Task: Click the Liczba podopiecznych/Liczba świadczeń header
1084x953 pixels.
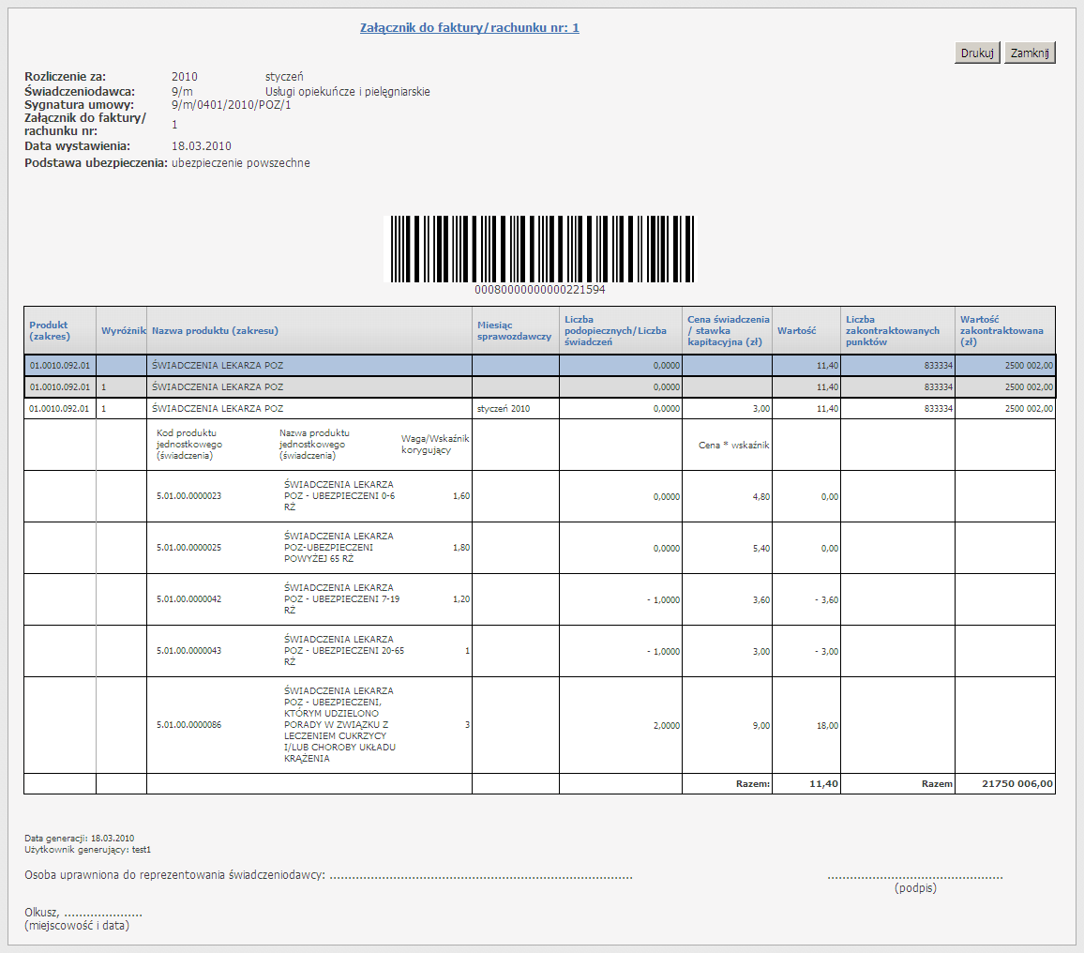Action: click(x=615, y=330)
